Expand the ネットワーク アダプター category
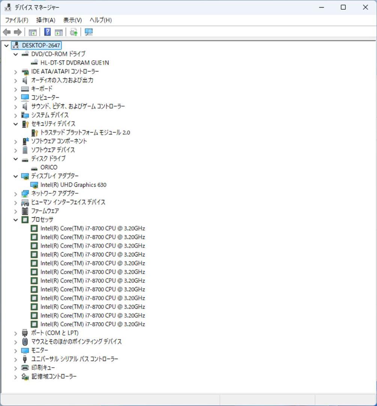The height and width of the screenshot is (406, 377). click(x=15, y=193)
